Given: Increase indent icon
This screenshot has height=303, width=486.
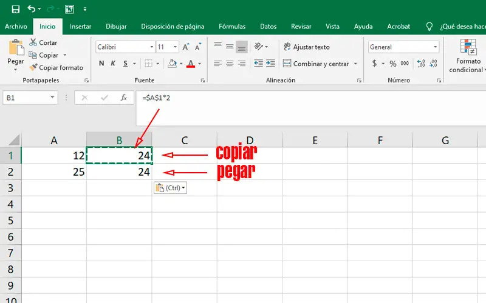Looking at the screenshot, I should 270,64.
